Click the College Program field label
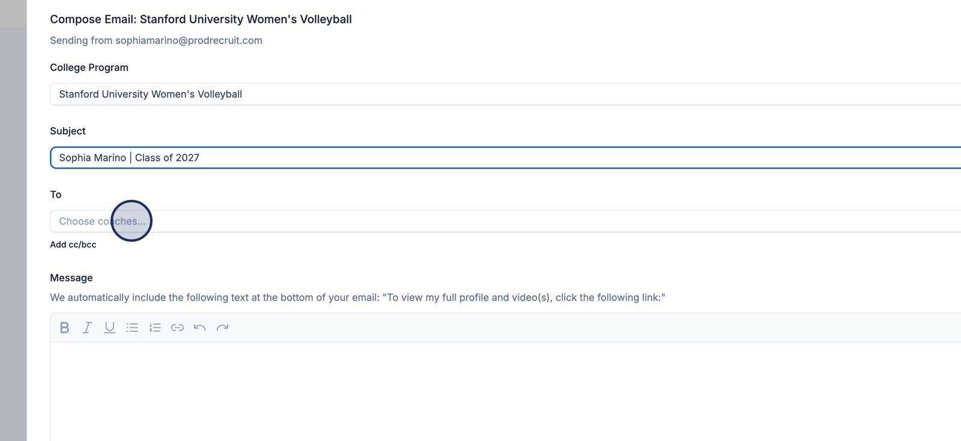The image size is (961, 441). pyautogui.click(x=89, y=67)
